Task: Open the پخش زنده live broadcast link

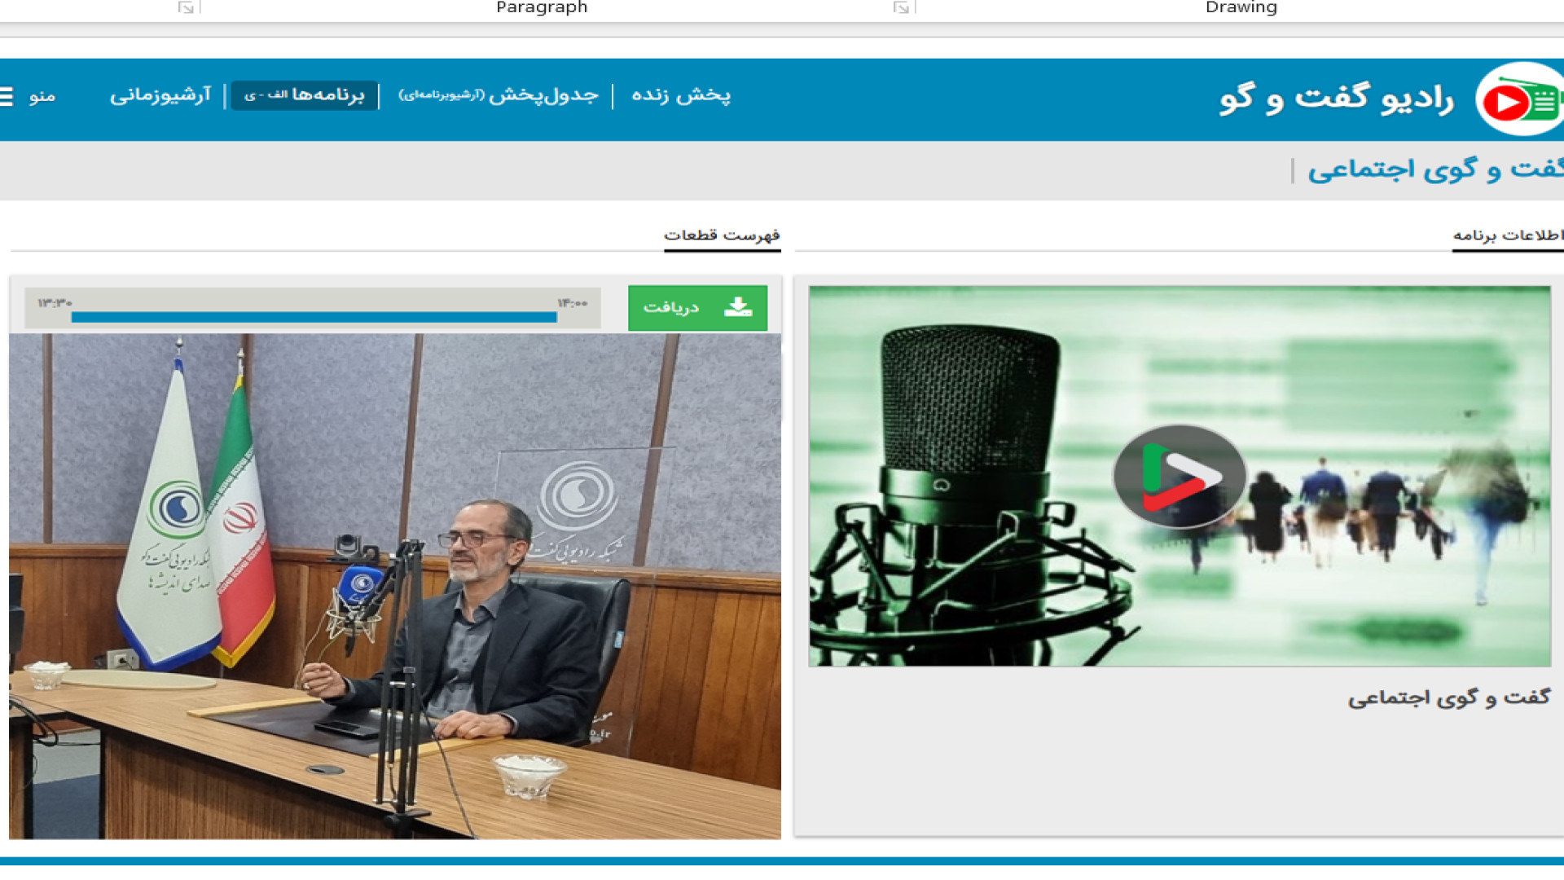Action: coord(681,95)
